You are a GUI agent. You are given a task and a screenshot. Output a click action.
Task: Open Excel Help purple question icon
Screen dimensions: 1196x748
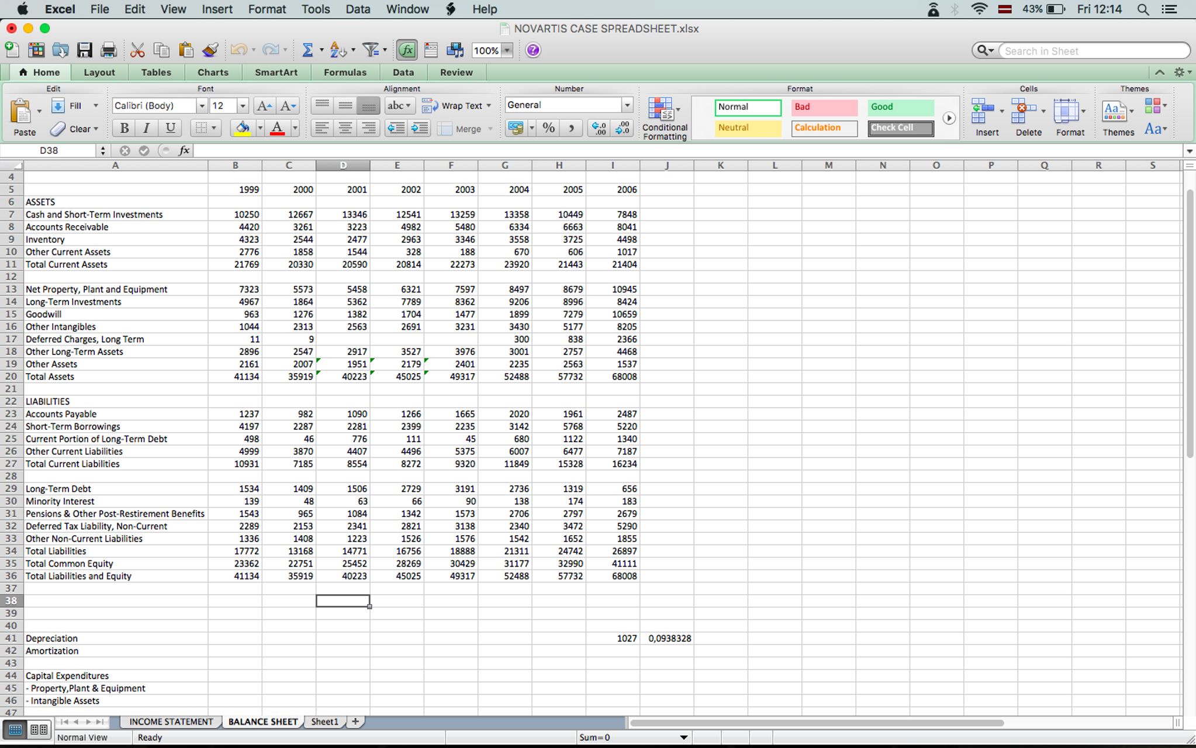coord(533,50)
